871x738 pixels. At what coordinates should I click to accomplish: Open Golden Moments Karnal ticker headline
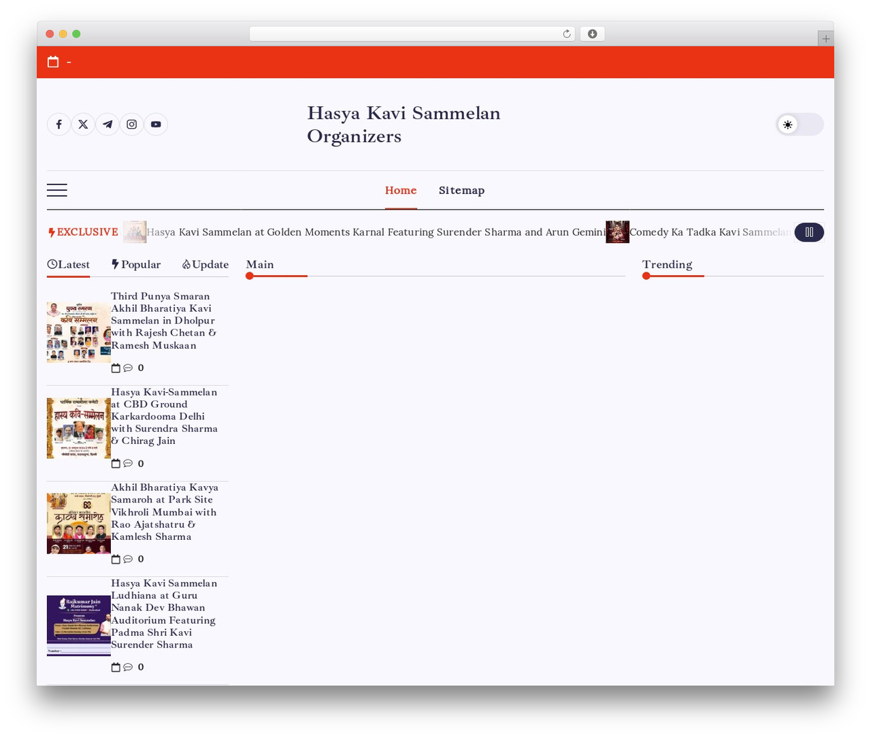(x=376, y=232)
